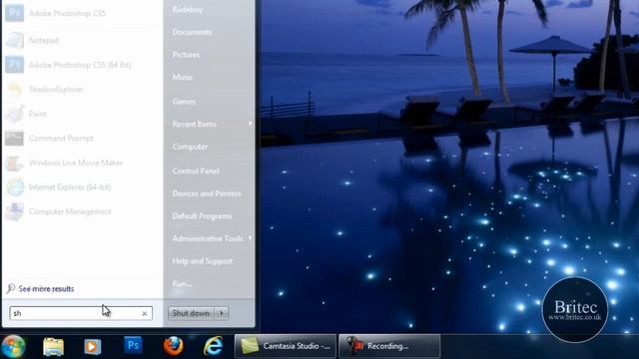Open Devices and Printers
The width and height of the screenshot is (639, 359).
207,193
